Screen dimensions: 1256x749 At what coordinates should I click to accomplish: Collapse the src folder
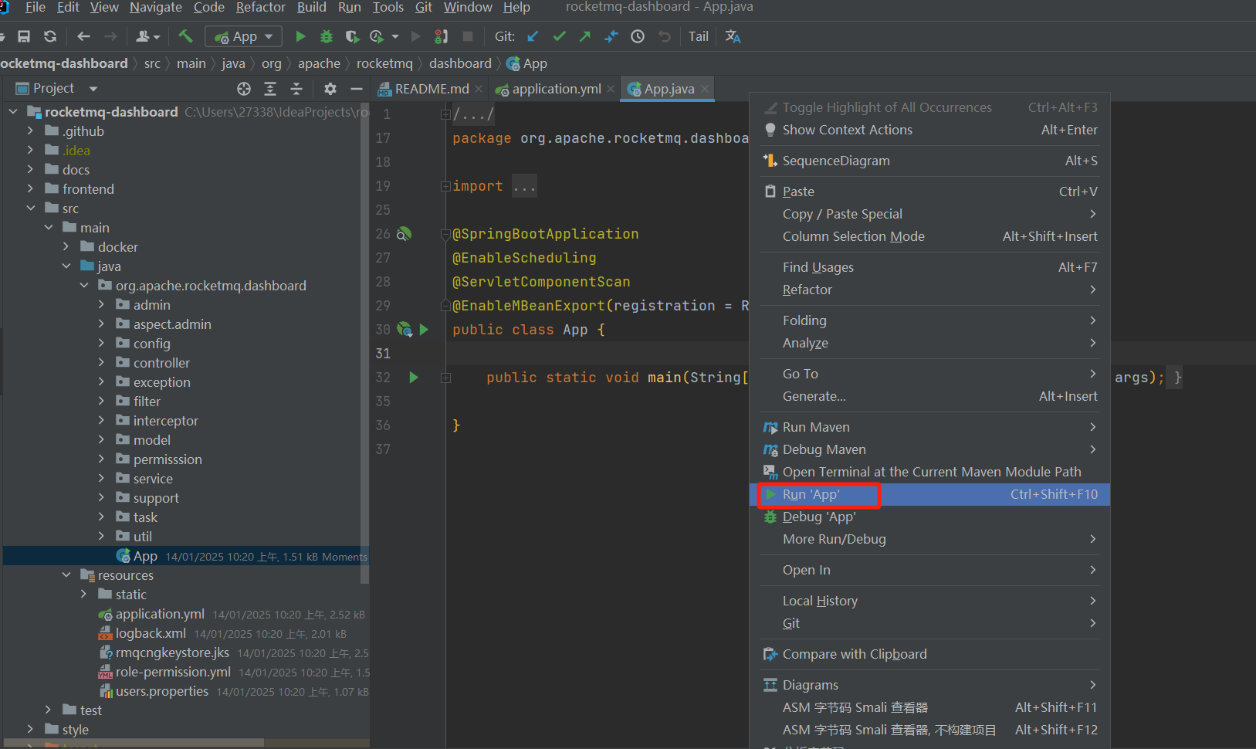(x=31, y=208)
